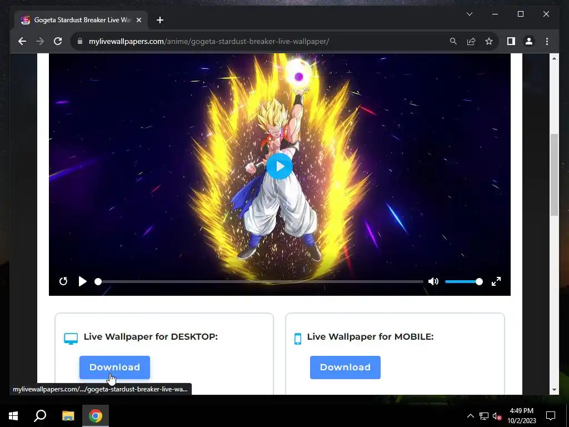Open Chrome profile menu
The image size is (569, 427).
click(529, 41)
